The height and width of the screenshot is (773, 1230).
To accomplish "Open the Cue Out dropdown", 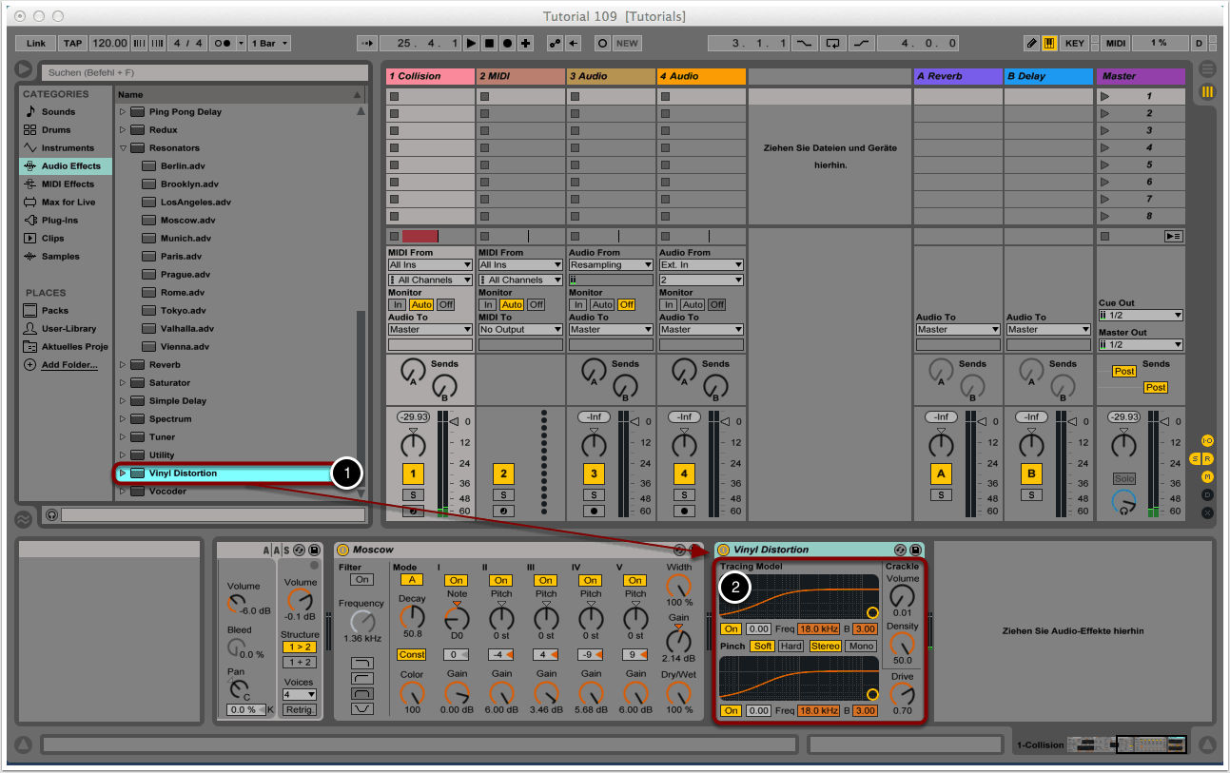I will 1141,316.
